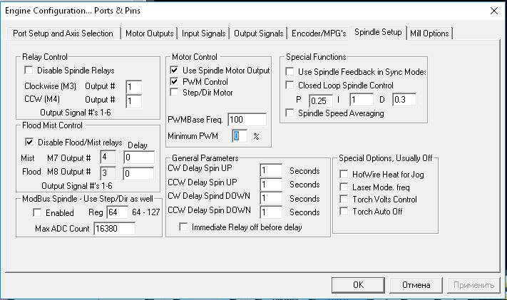
Task: Turn on Spindle Speed Averaging
Action: 290,113
